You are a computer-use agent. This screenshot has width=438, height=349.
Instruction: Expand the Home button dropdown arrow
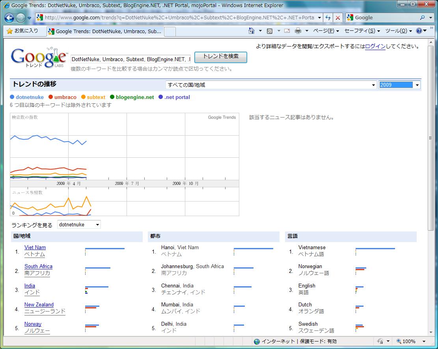click(260, 31)
